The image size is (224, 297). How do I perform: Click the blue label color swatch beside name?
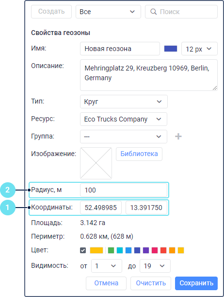(x=171, y=49)
